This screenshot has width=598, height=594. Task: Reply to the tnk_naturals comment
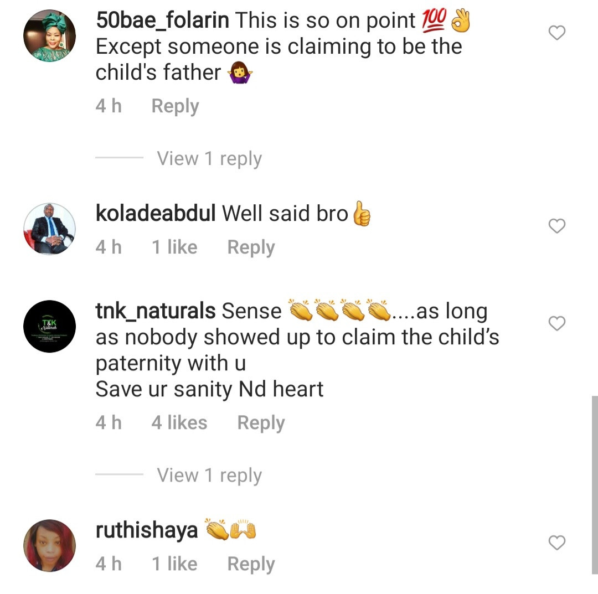(261, 423)
